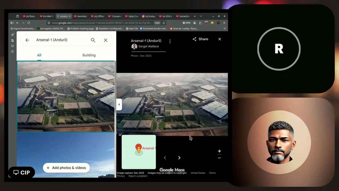
Task: Open the browser hamburger menu
Action: 224,23
